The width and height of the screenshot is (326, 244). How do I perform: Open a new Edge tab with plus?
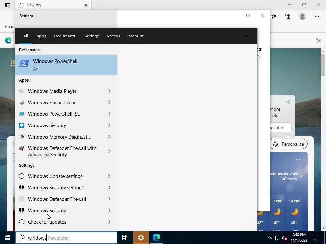(x=97, y=5)
